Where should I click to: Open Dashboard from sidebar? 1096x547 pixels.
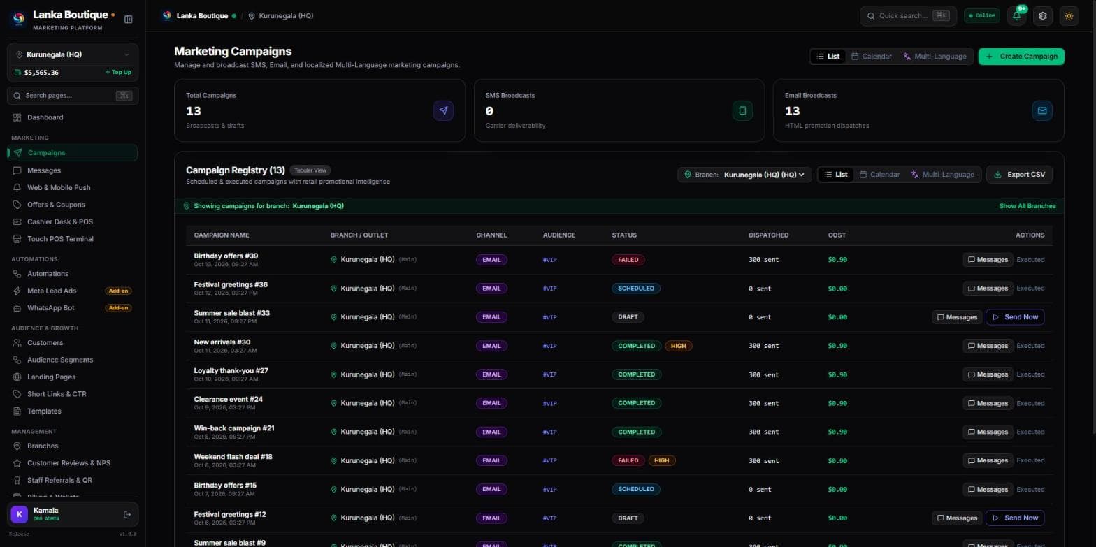coord(72,117)
